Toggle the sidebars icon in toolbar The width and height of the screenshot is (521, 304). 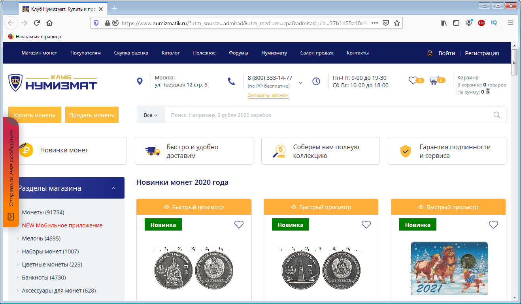tap(456, 23)
